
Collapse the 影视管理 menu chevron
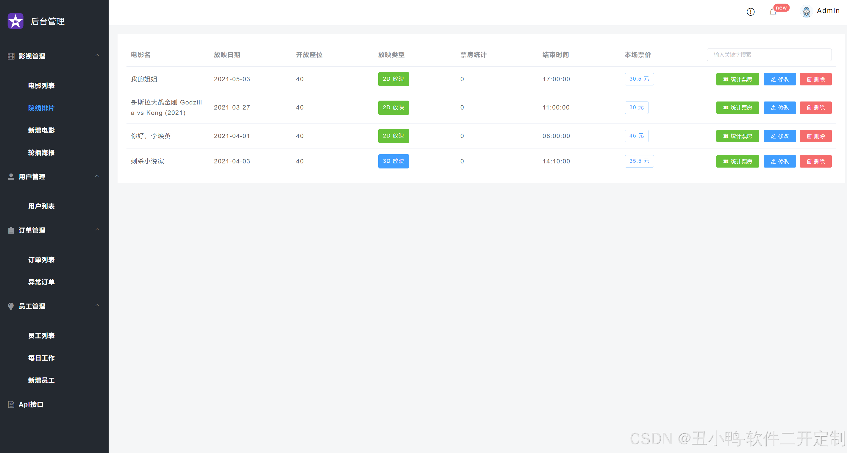click(x=97, y=56)
